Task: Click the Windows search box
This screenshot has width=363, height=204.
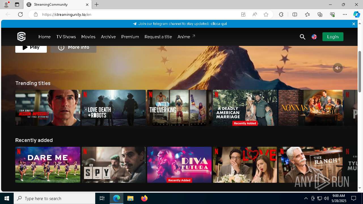Action: pyautogui.click(x=54, y=198)
